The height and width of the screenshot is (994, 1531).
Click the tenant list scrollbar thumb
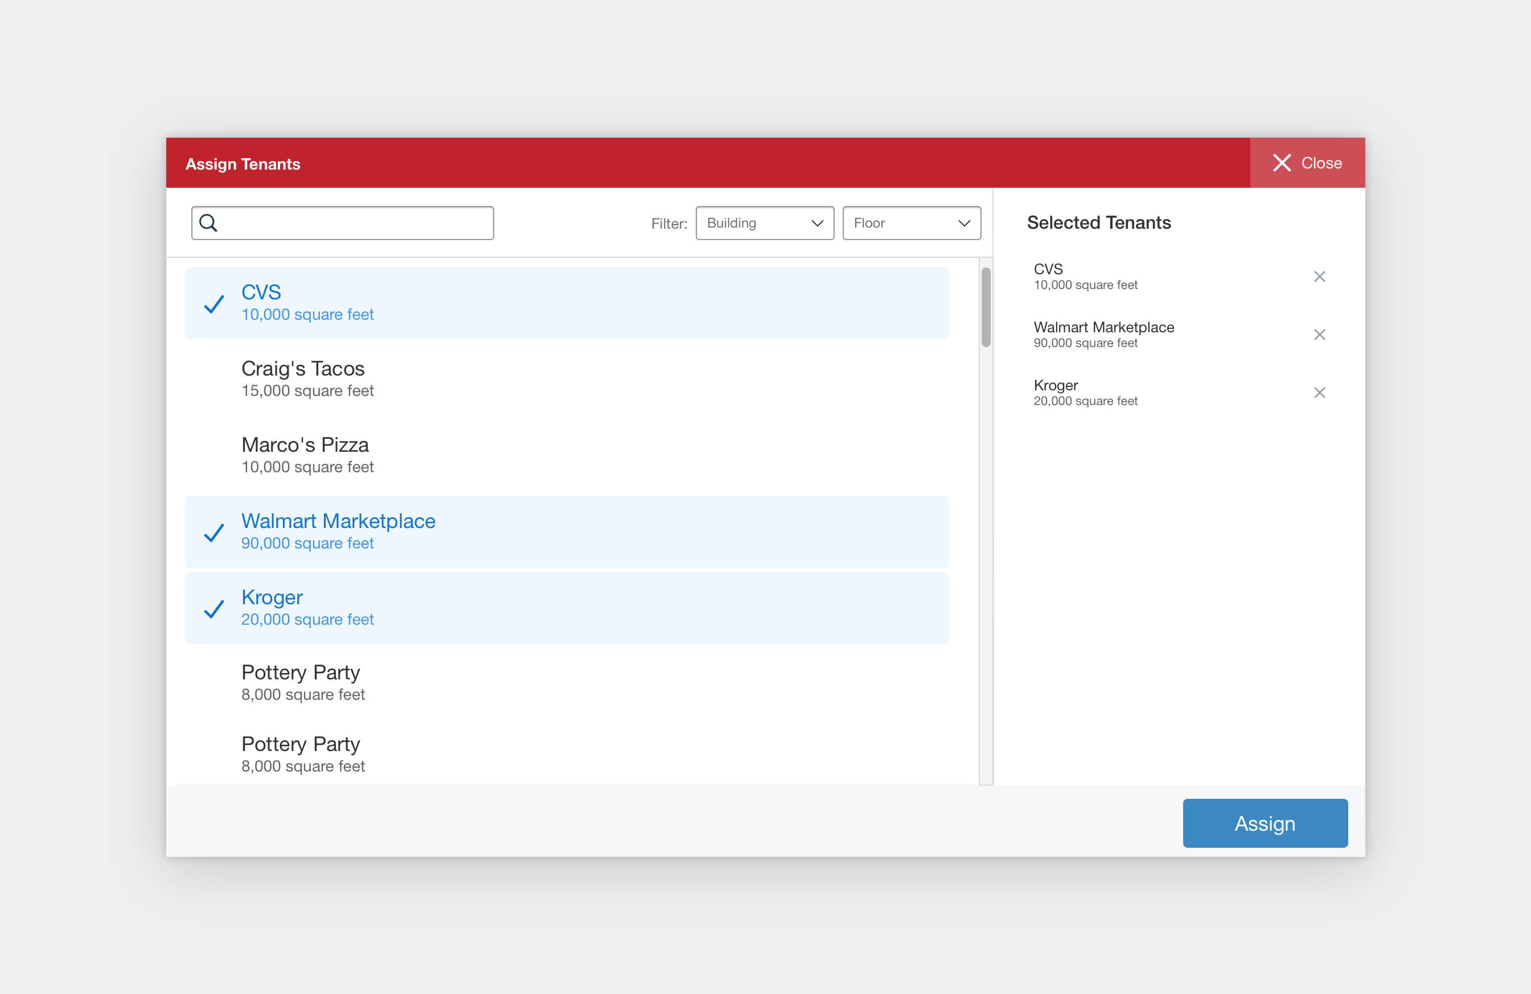click(x=986, y=307)
